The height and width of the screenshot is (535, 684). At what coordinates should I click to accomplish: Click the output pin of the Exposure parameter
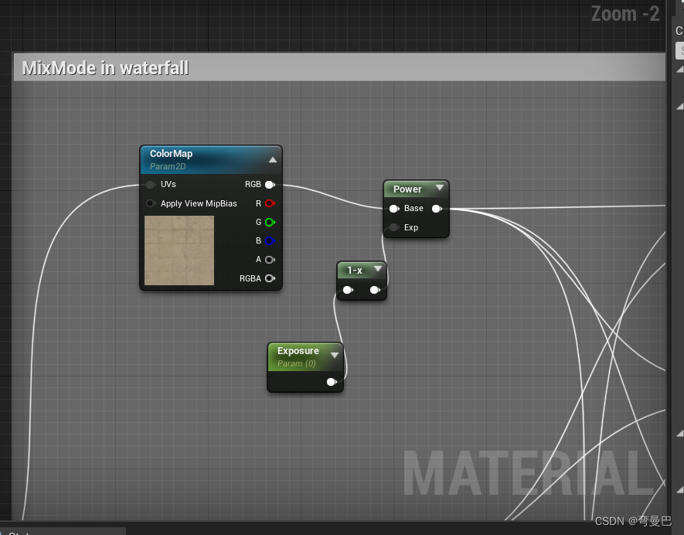(x=332, y=381)
